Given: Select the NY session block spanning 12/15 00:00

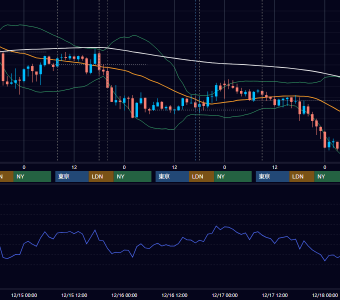Looking at the screenshot, I should 32,176.
